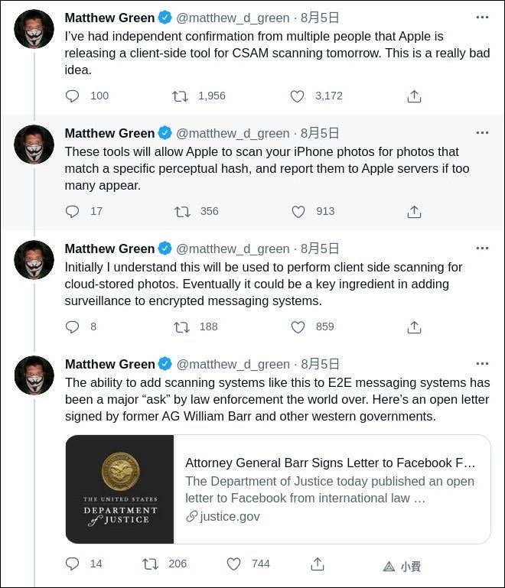Image resolution: width=505 pixels, height=588 pixels.
Task: Like the William Barr tweet with 744 likes
Action: pos(233,564)
